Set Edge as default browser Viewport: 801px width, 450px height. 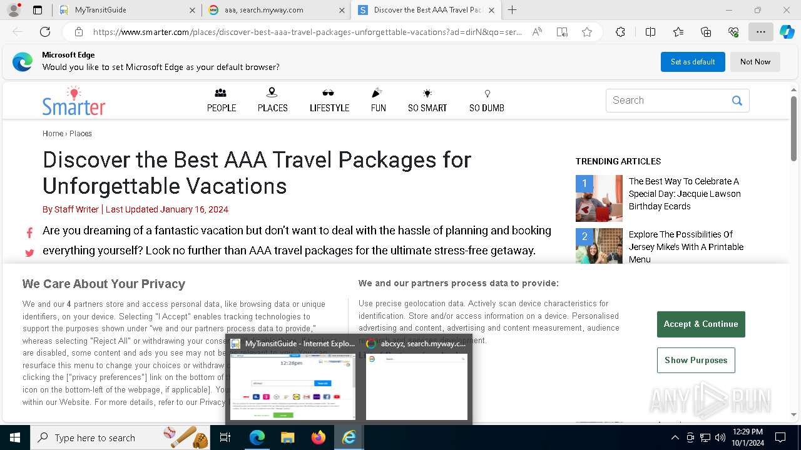click(x=693, y=62)
